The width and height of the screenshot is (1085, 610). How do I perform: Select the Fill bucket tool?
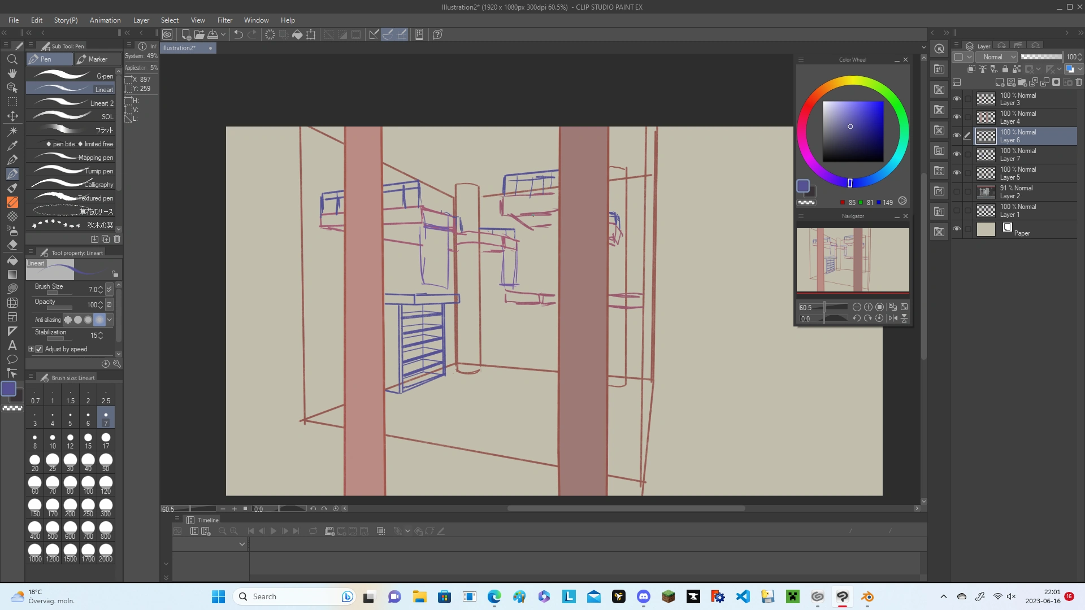pos(12,260)
